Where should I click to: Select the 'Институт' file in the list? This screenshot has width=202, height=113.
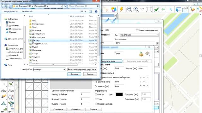pos(62,40)
